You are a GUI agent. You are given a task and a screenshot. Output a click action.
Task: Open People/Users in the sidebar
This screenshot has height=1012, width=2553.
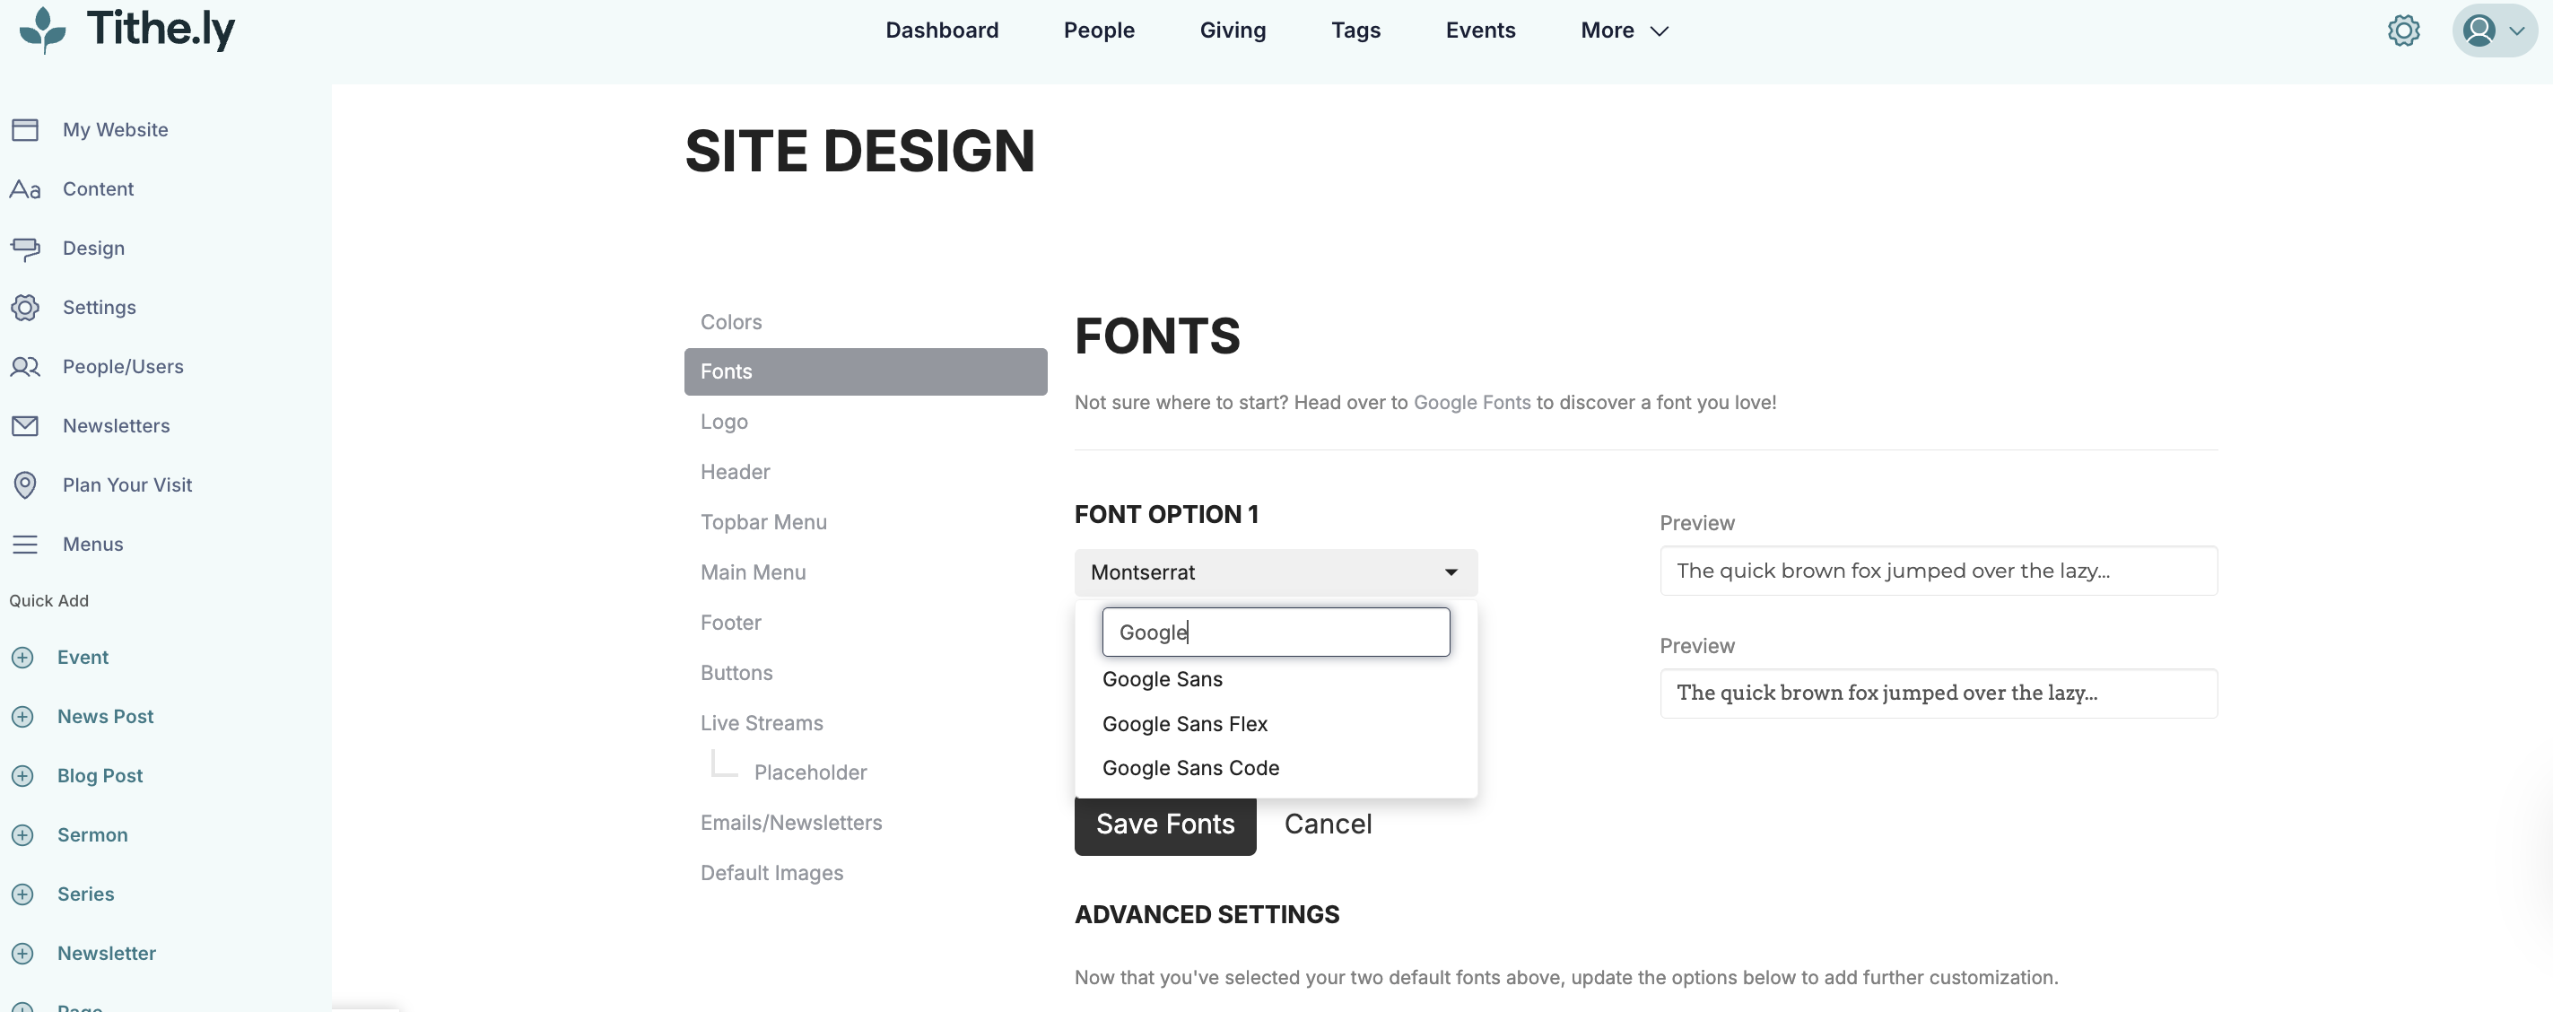tap(123, 367)
